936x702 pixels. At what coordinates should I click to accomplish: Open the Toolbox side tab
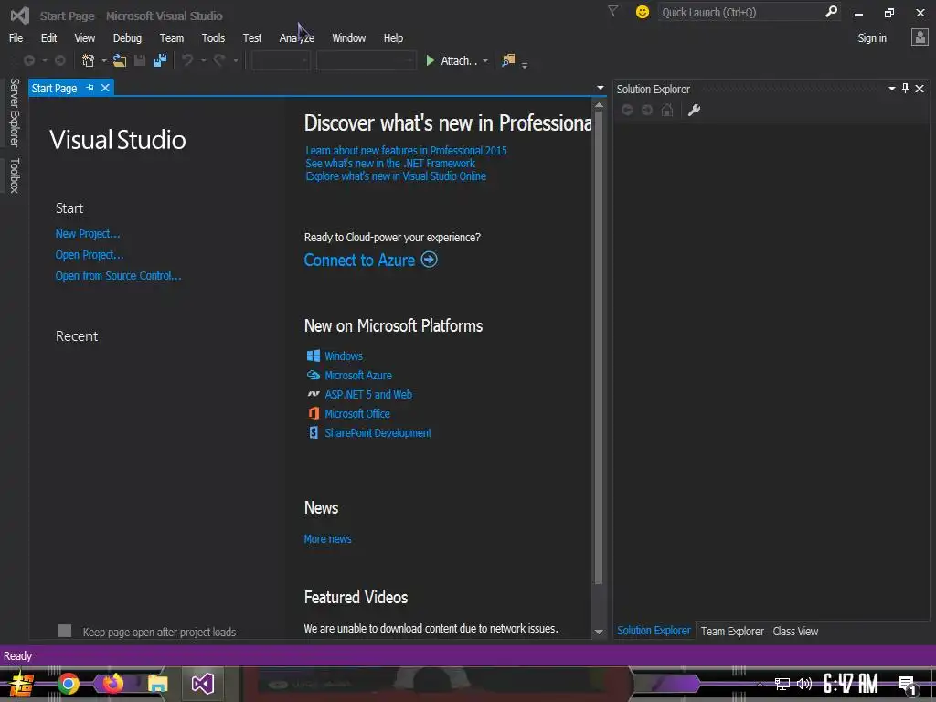point(15,175)
